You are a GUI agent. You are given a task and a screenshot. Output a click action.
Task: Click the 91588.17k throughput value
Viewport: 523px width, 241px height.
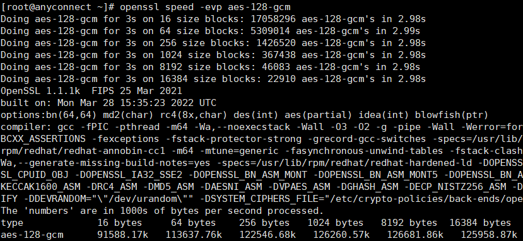tap(122, 235)
